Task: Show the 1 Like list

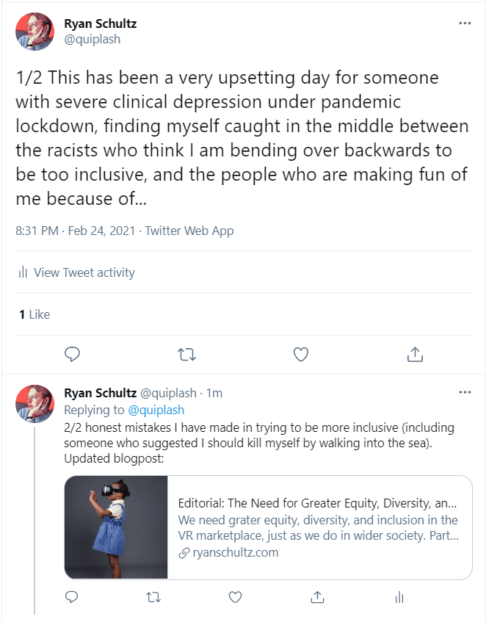Action: [x=35, y=314]
